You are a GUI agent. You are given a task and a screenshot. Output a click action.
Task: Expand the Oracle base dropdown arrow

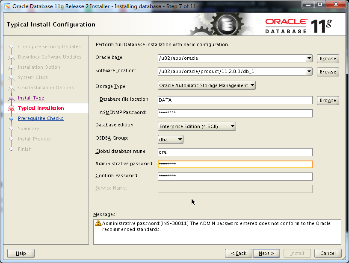tap(309, 58)
